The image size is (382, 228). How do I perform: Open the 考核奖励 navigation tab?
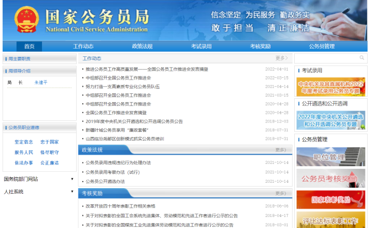pyautogui.click(x=260, y=46)
